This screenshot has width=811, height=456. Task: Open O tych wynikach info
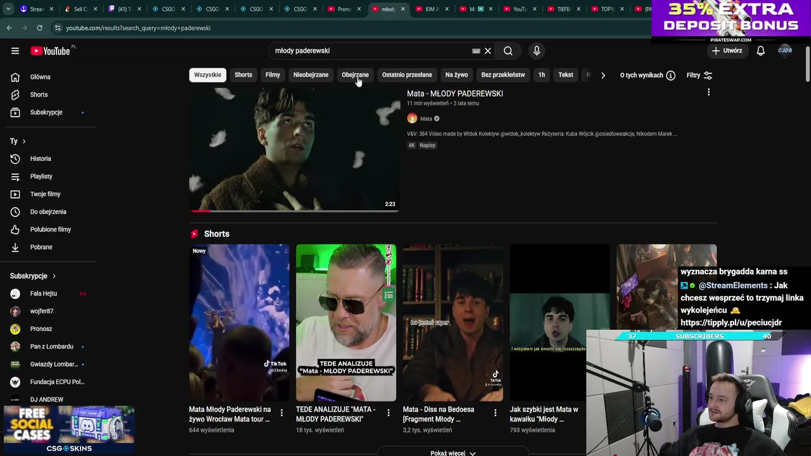pyautogui.click(x=648, y=75)
